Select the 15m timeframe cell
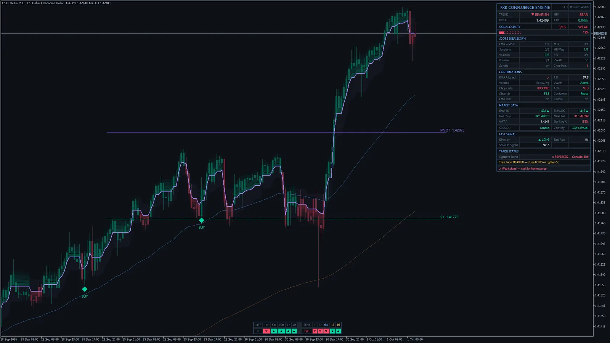Image resolution: width=610 pixels, height=343 pixels. coord(281,325)
